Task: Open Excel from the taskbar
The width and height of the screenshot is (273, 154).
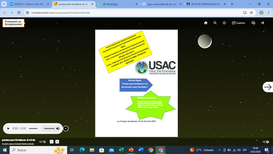Action: [121, 150]
